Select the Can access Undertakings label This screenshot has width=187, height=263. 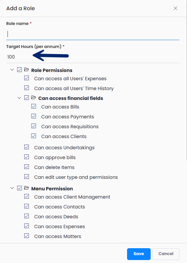(64, 148)
